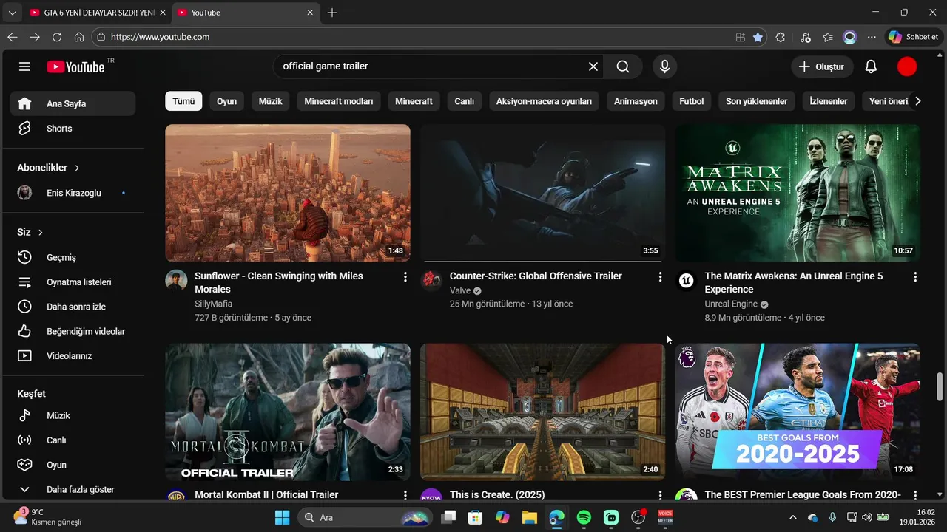Open Counter-Strike: Global Offensive Trailer title
This screenshot has height=532, width=947.
click(x=536, y=276)
